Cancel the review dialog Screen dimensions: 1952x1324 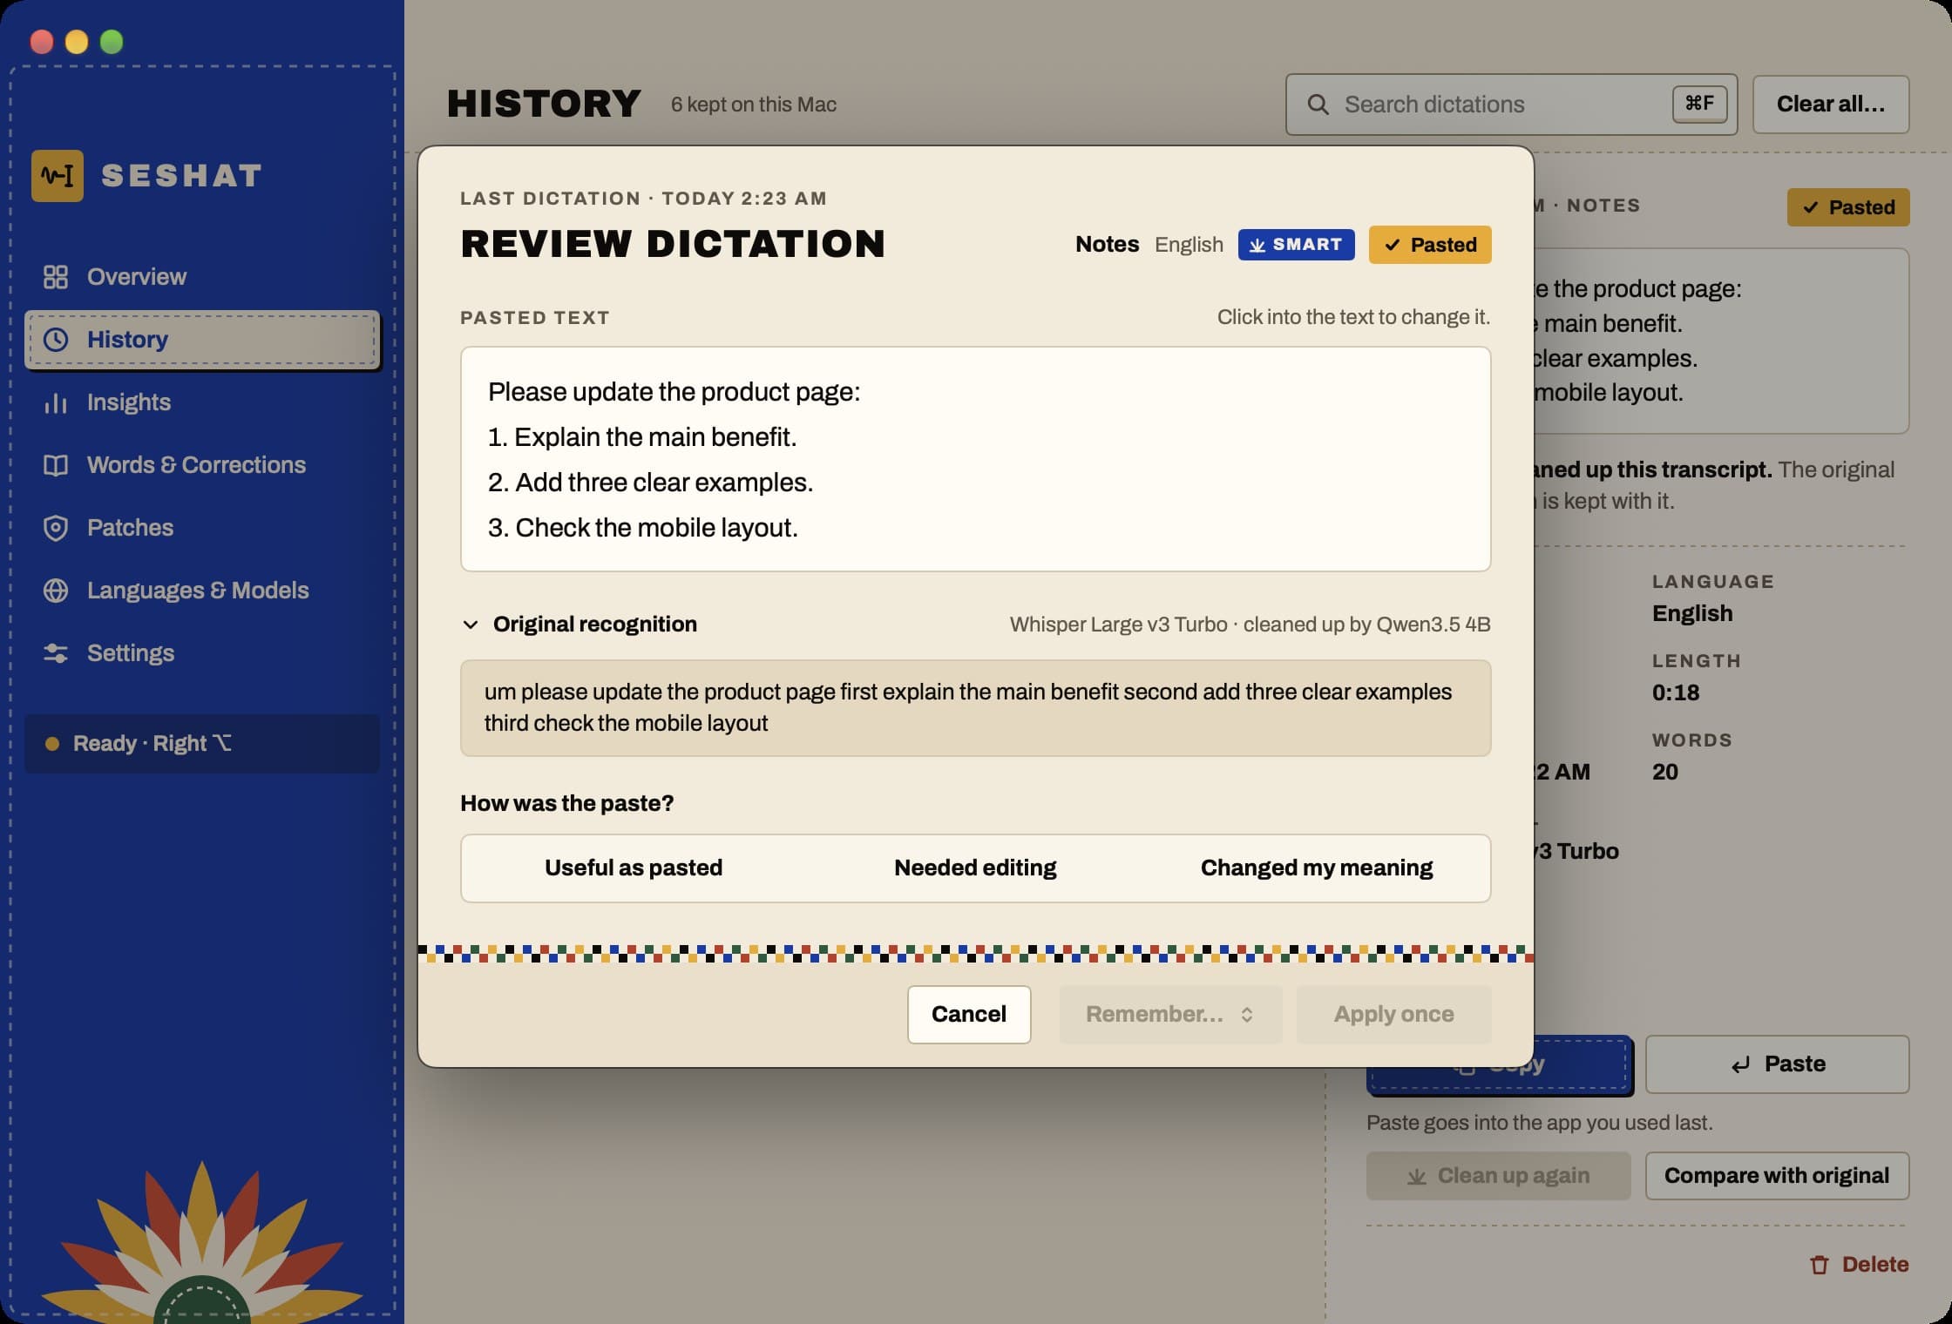coord(969,1015)
